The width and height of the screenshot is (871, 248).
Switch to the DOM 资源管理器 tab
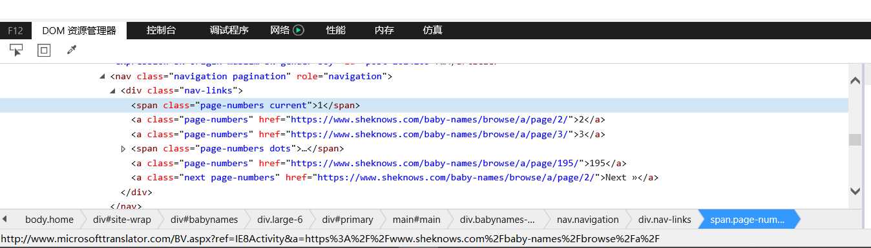pyautogui.click(x=79, y=30)
